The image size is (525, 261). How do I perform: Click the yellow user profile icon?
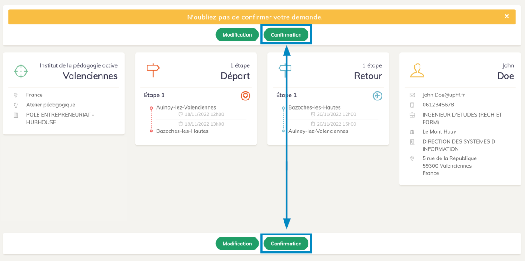pos(417,70)
